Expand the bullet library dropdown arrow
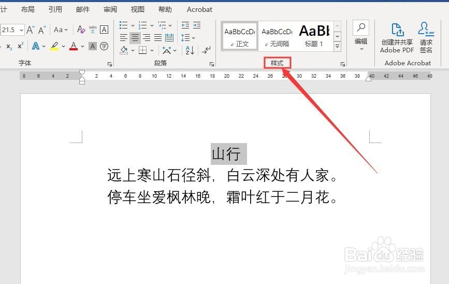The height and width of the screenshot is (284, 449). (x=133, y=25)
